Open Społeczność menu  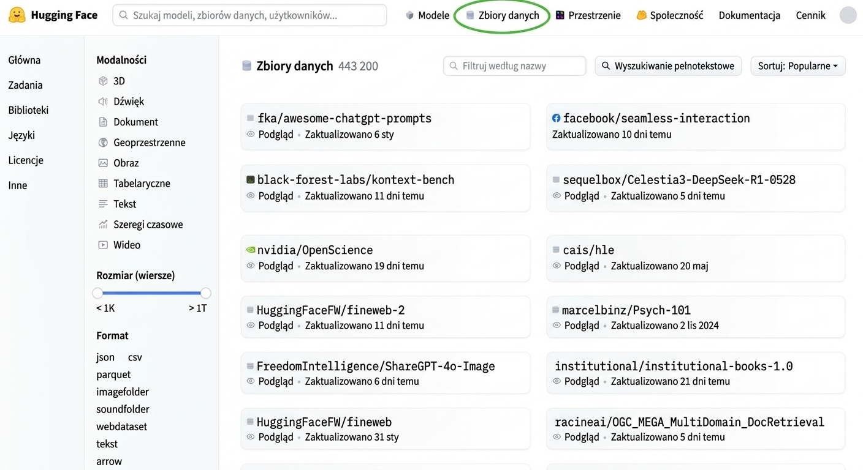[669, 16]
